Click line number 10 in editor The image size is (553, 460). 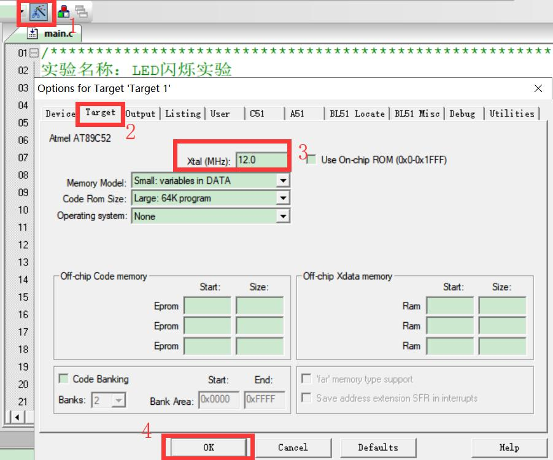coord(23,210)
